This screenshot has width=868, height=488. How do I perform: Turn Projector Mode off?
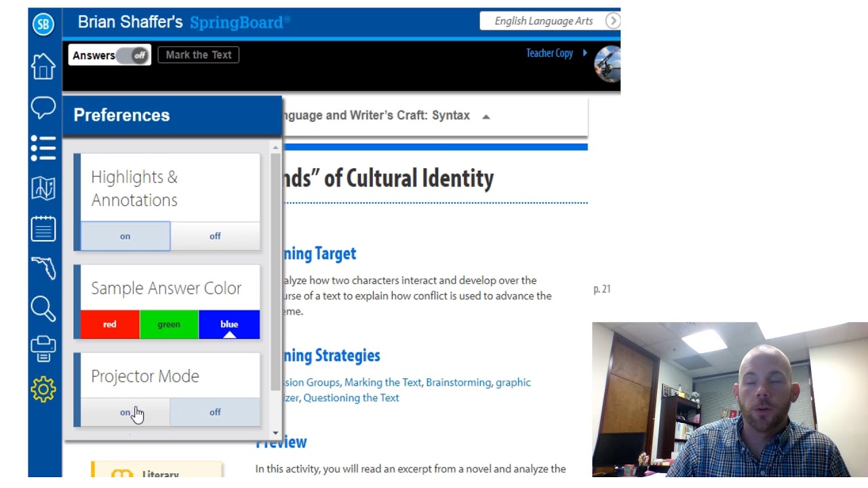point(215,412)
